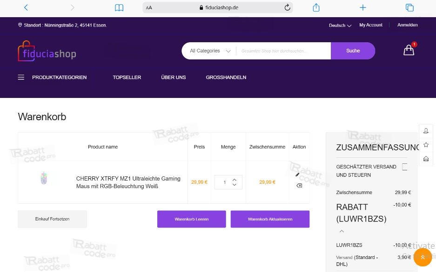The image size is (436, 272).
Task: Click the location pin icon near Standort
Action: (20, 25)
